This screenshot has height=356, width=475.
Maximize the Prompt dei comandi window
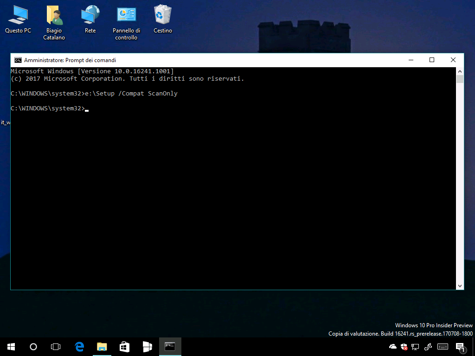point(432,60)
